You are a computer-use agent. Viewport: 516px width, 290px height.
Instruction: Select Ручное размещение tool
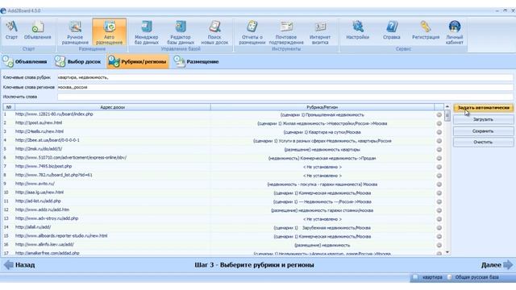point(75,32)
